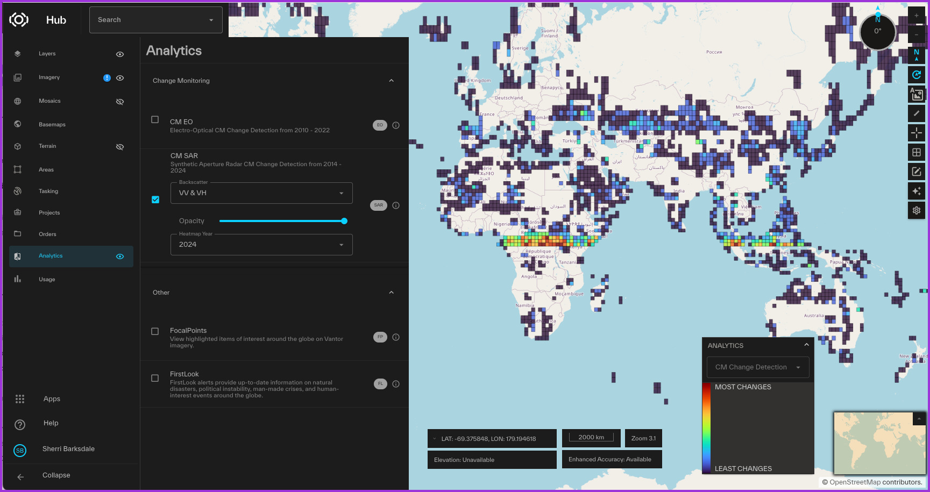Click the measure ruler tool

916,113
